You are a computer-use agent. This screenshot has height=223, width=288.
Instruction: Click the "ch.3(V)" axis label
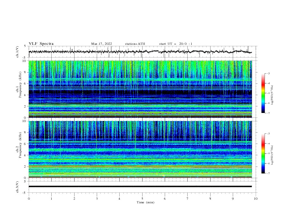(x=17, y=187)
